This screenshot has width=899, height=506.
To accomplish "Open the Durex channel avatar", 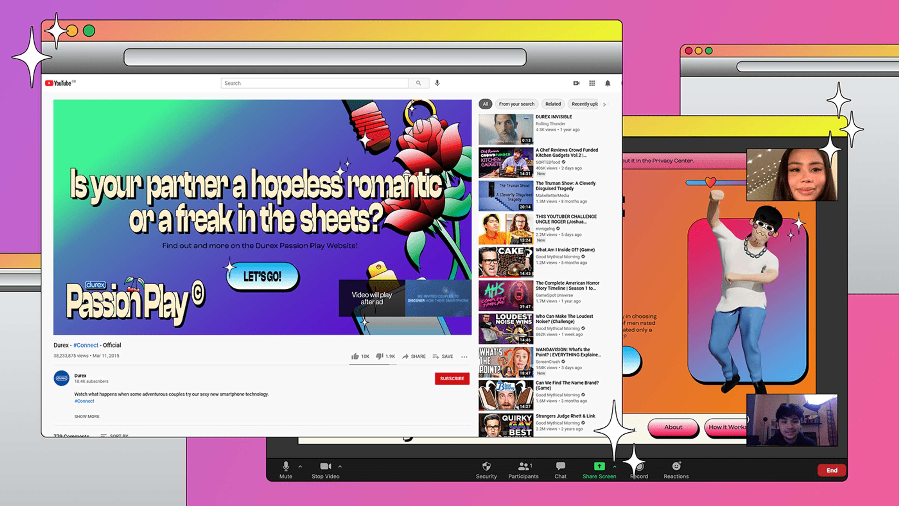I will click(61, 378).
